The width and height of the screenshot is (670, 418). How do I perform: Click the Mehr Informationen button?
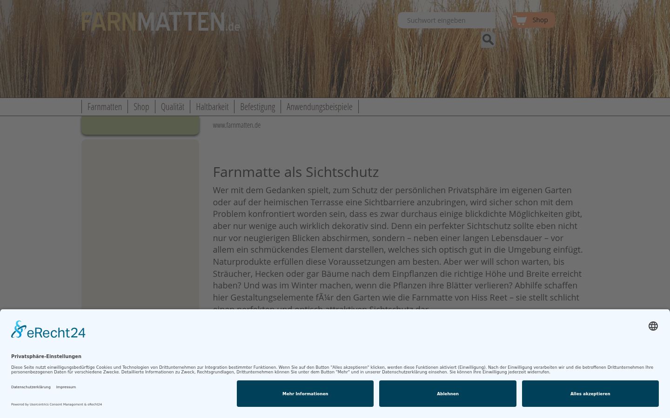coord(305,394)
